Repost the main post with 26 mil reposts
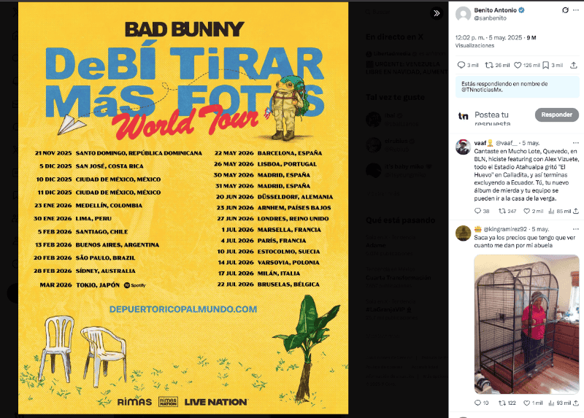The image size is (584, 418). pyautogui.click(x=489, y=65)
